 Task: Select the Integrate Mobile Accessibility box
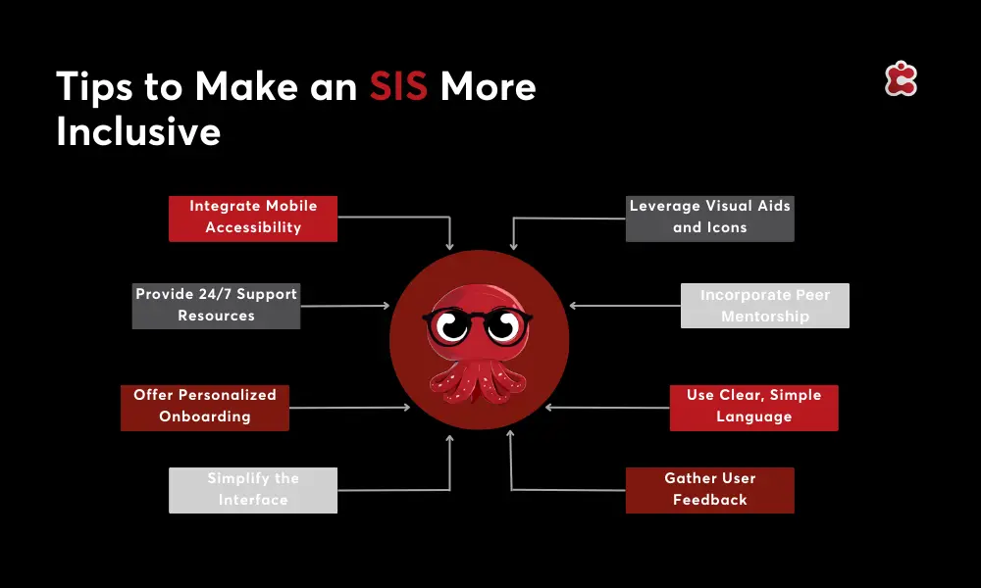click(x=253, y=218)
